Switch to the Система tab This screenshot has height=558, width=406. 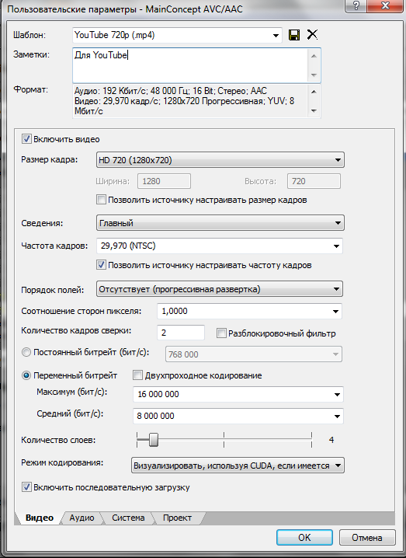click(128, 518)
